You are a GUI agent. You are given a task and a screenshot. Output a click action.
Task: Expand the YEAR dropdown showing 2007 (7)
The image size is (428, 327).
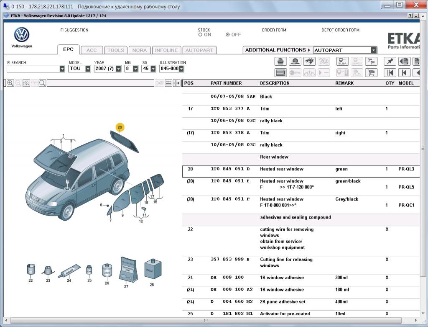(118, 69)
